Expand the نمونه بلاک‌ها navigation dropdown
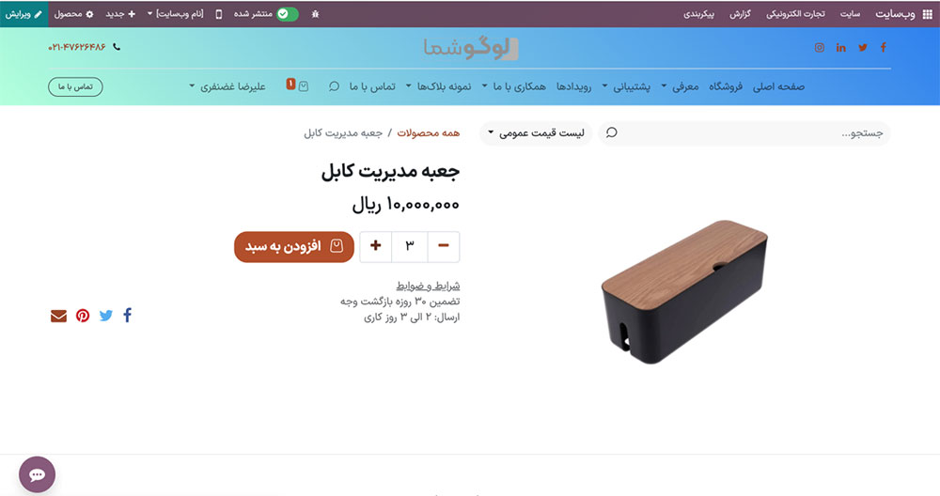This screenshot has height=496, width=940. (438, 86)
